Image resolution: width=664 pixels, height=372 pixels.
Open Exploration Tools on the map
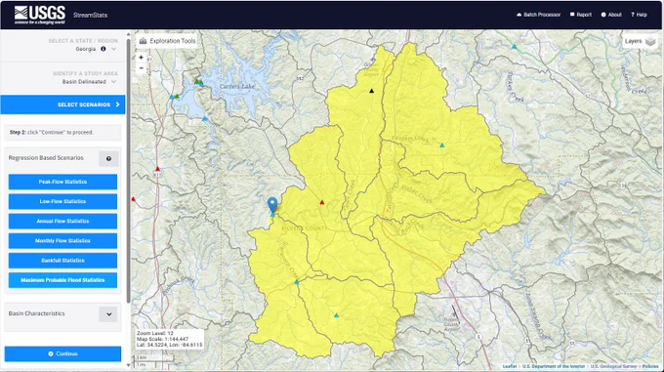coord(168,41)
